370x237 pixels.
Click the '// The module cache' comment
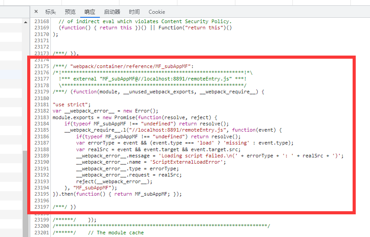click(116, 233)
